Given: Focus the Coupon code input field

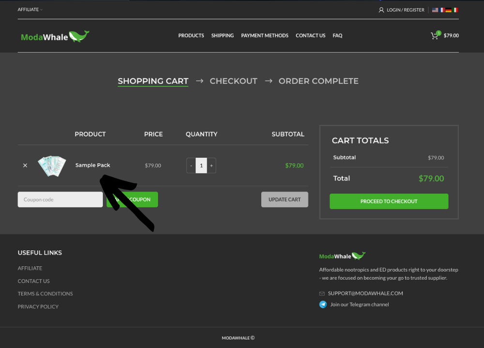Looking at the screenshot, I should (x=60, y=200).
